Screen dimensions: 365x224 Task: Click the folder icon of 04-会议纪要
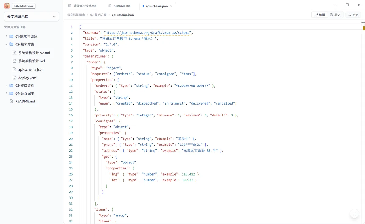(11, 93)
